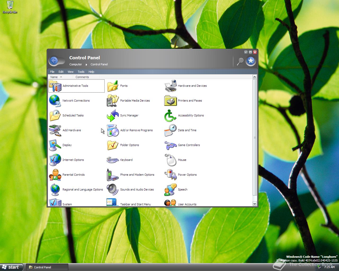Open Regional and Language Options icon
The image size is (339, 271).
coord(55,190)
